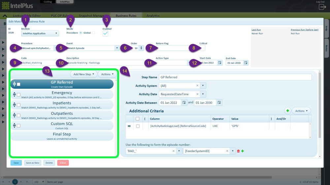Click reorder handle of Custom SQL step
The height and width of the screenshot is (185, 330).
tap(14, 126)
